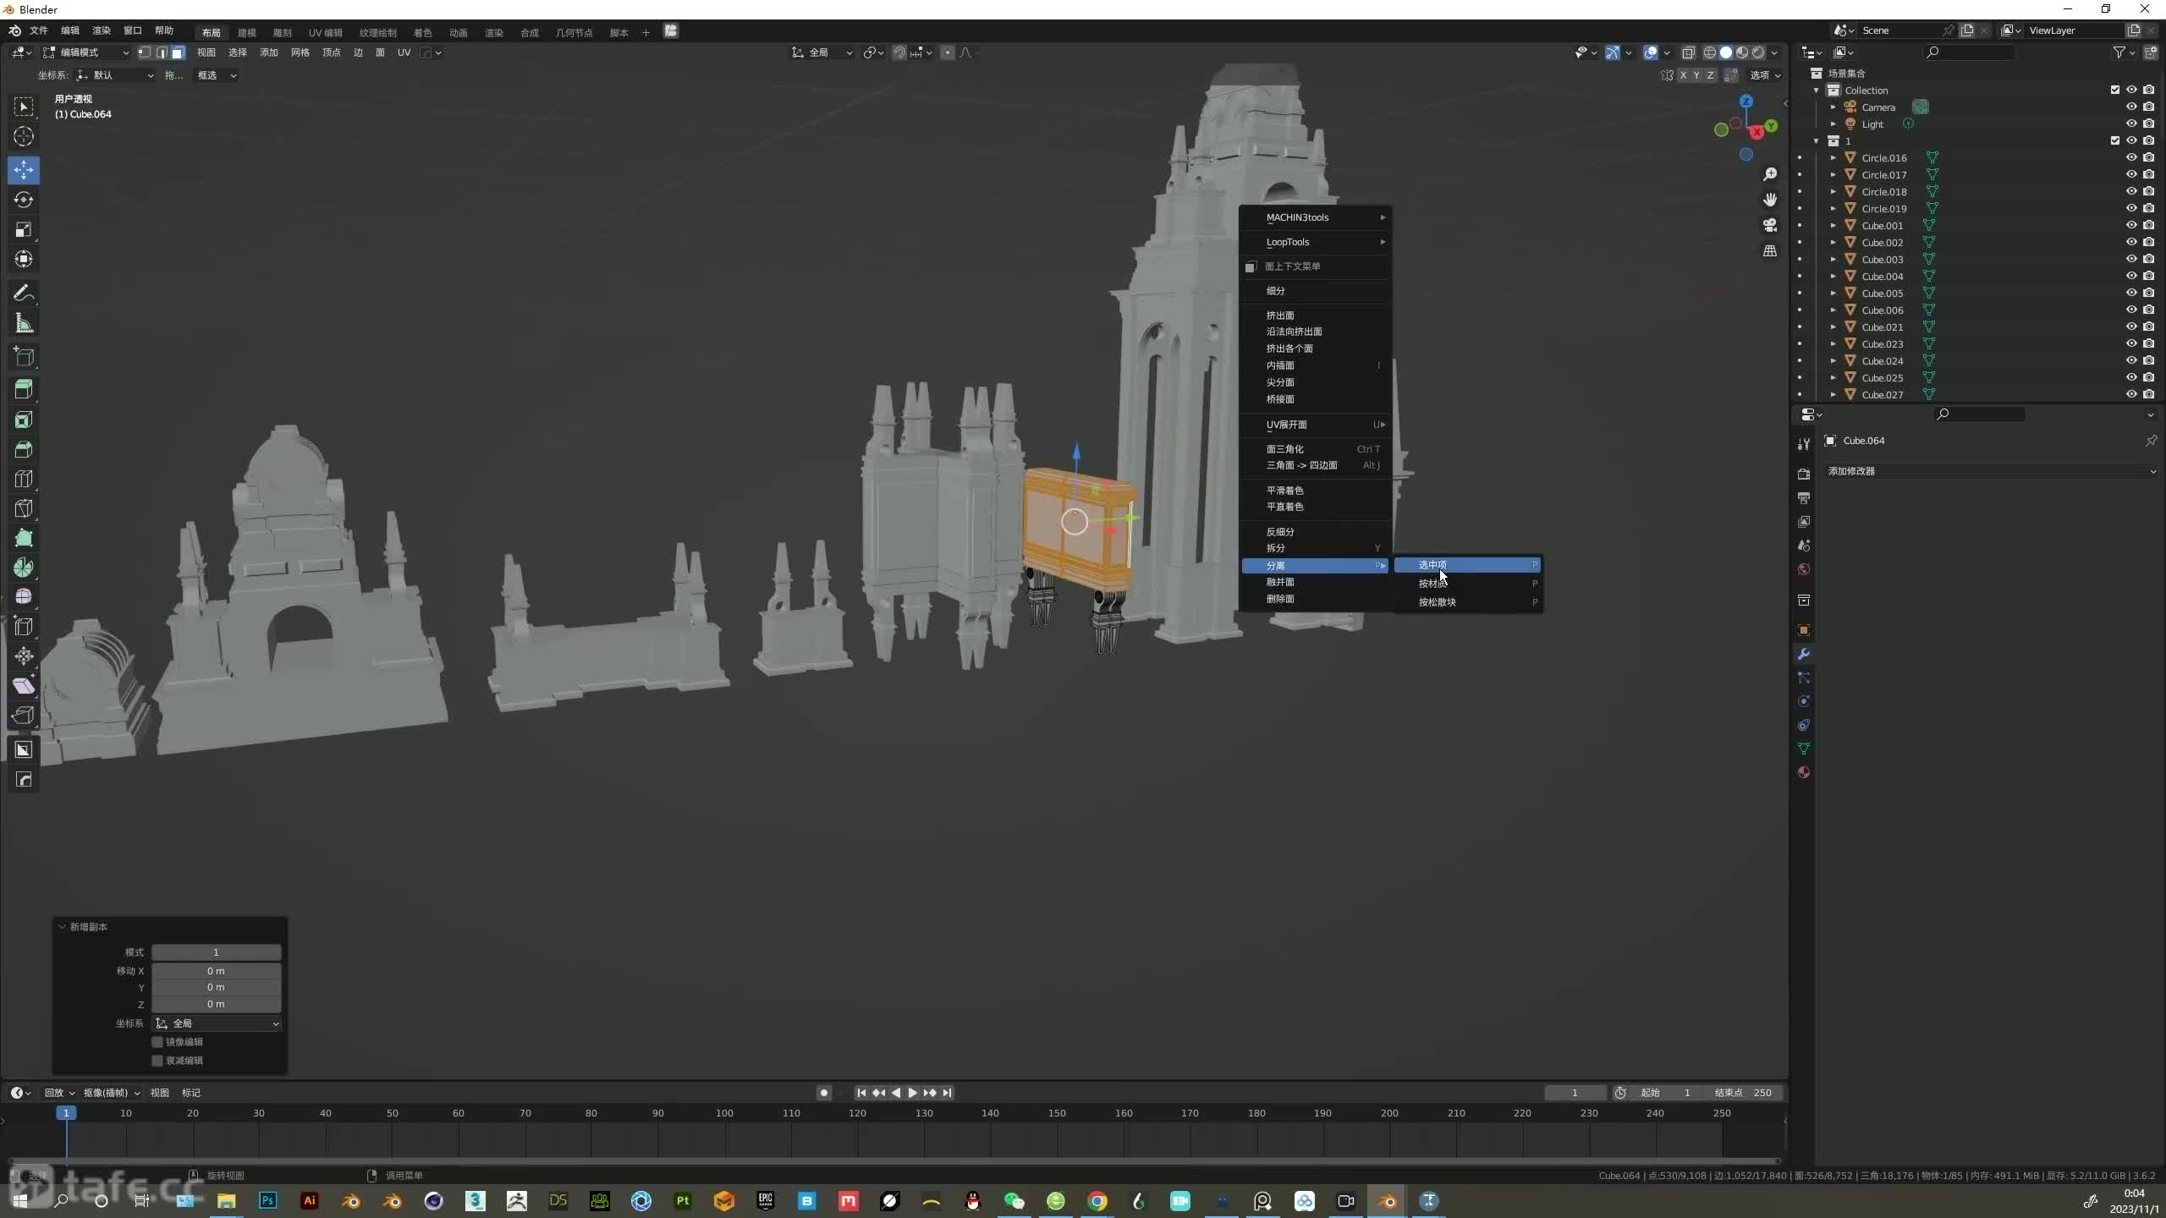Click timeline frame 1 marker
2166x1218 pixels.
66,1113
